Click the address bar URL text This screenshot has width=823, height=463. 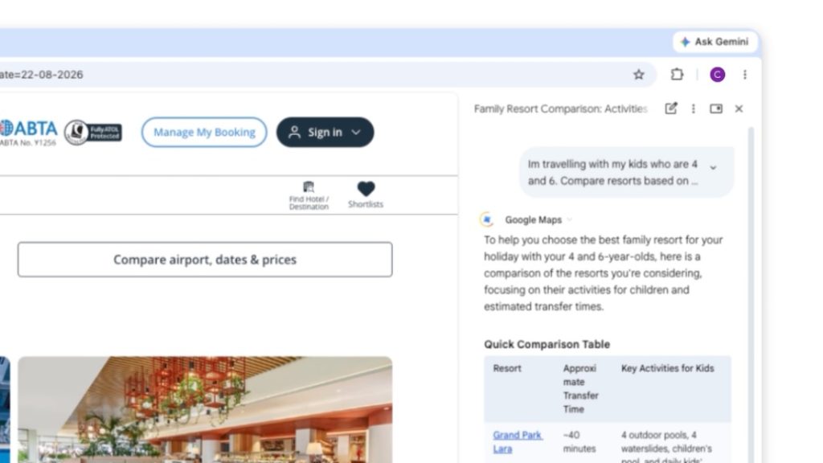click(42, 75)
